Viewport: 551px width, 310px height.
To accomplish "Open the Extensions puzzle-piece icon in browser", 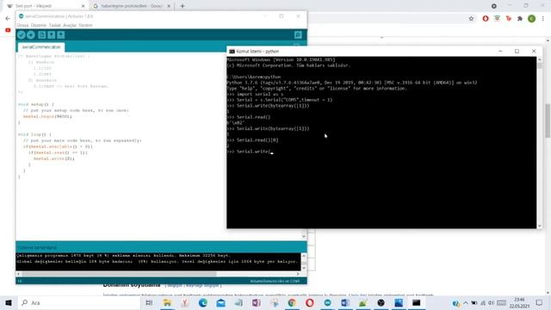I will tap(520, 19).
